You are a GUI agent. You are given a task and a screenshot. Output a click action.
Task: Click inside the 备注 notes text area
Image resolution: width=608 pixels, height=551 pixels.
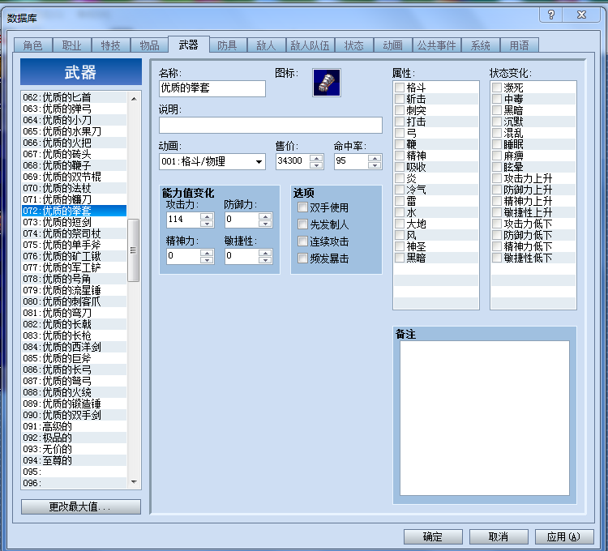[484, 417]
